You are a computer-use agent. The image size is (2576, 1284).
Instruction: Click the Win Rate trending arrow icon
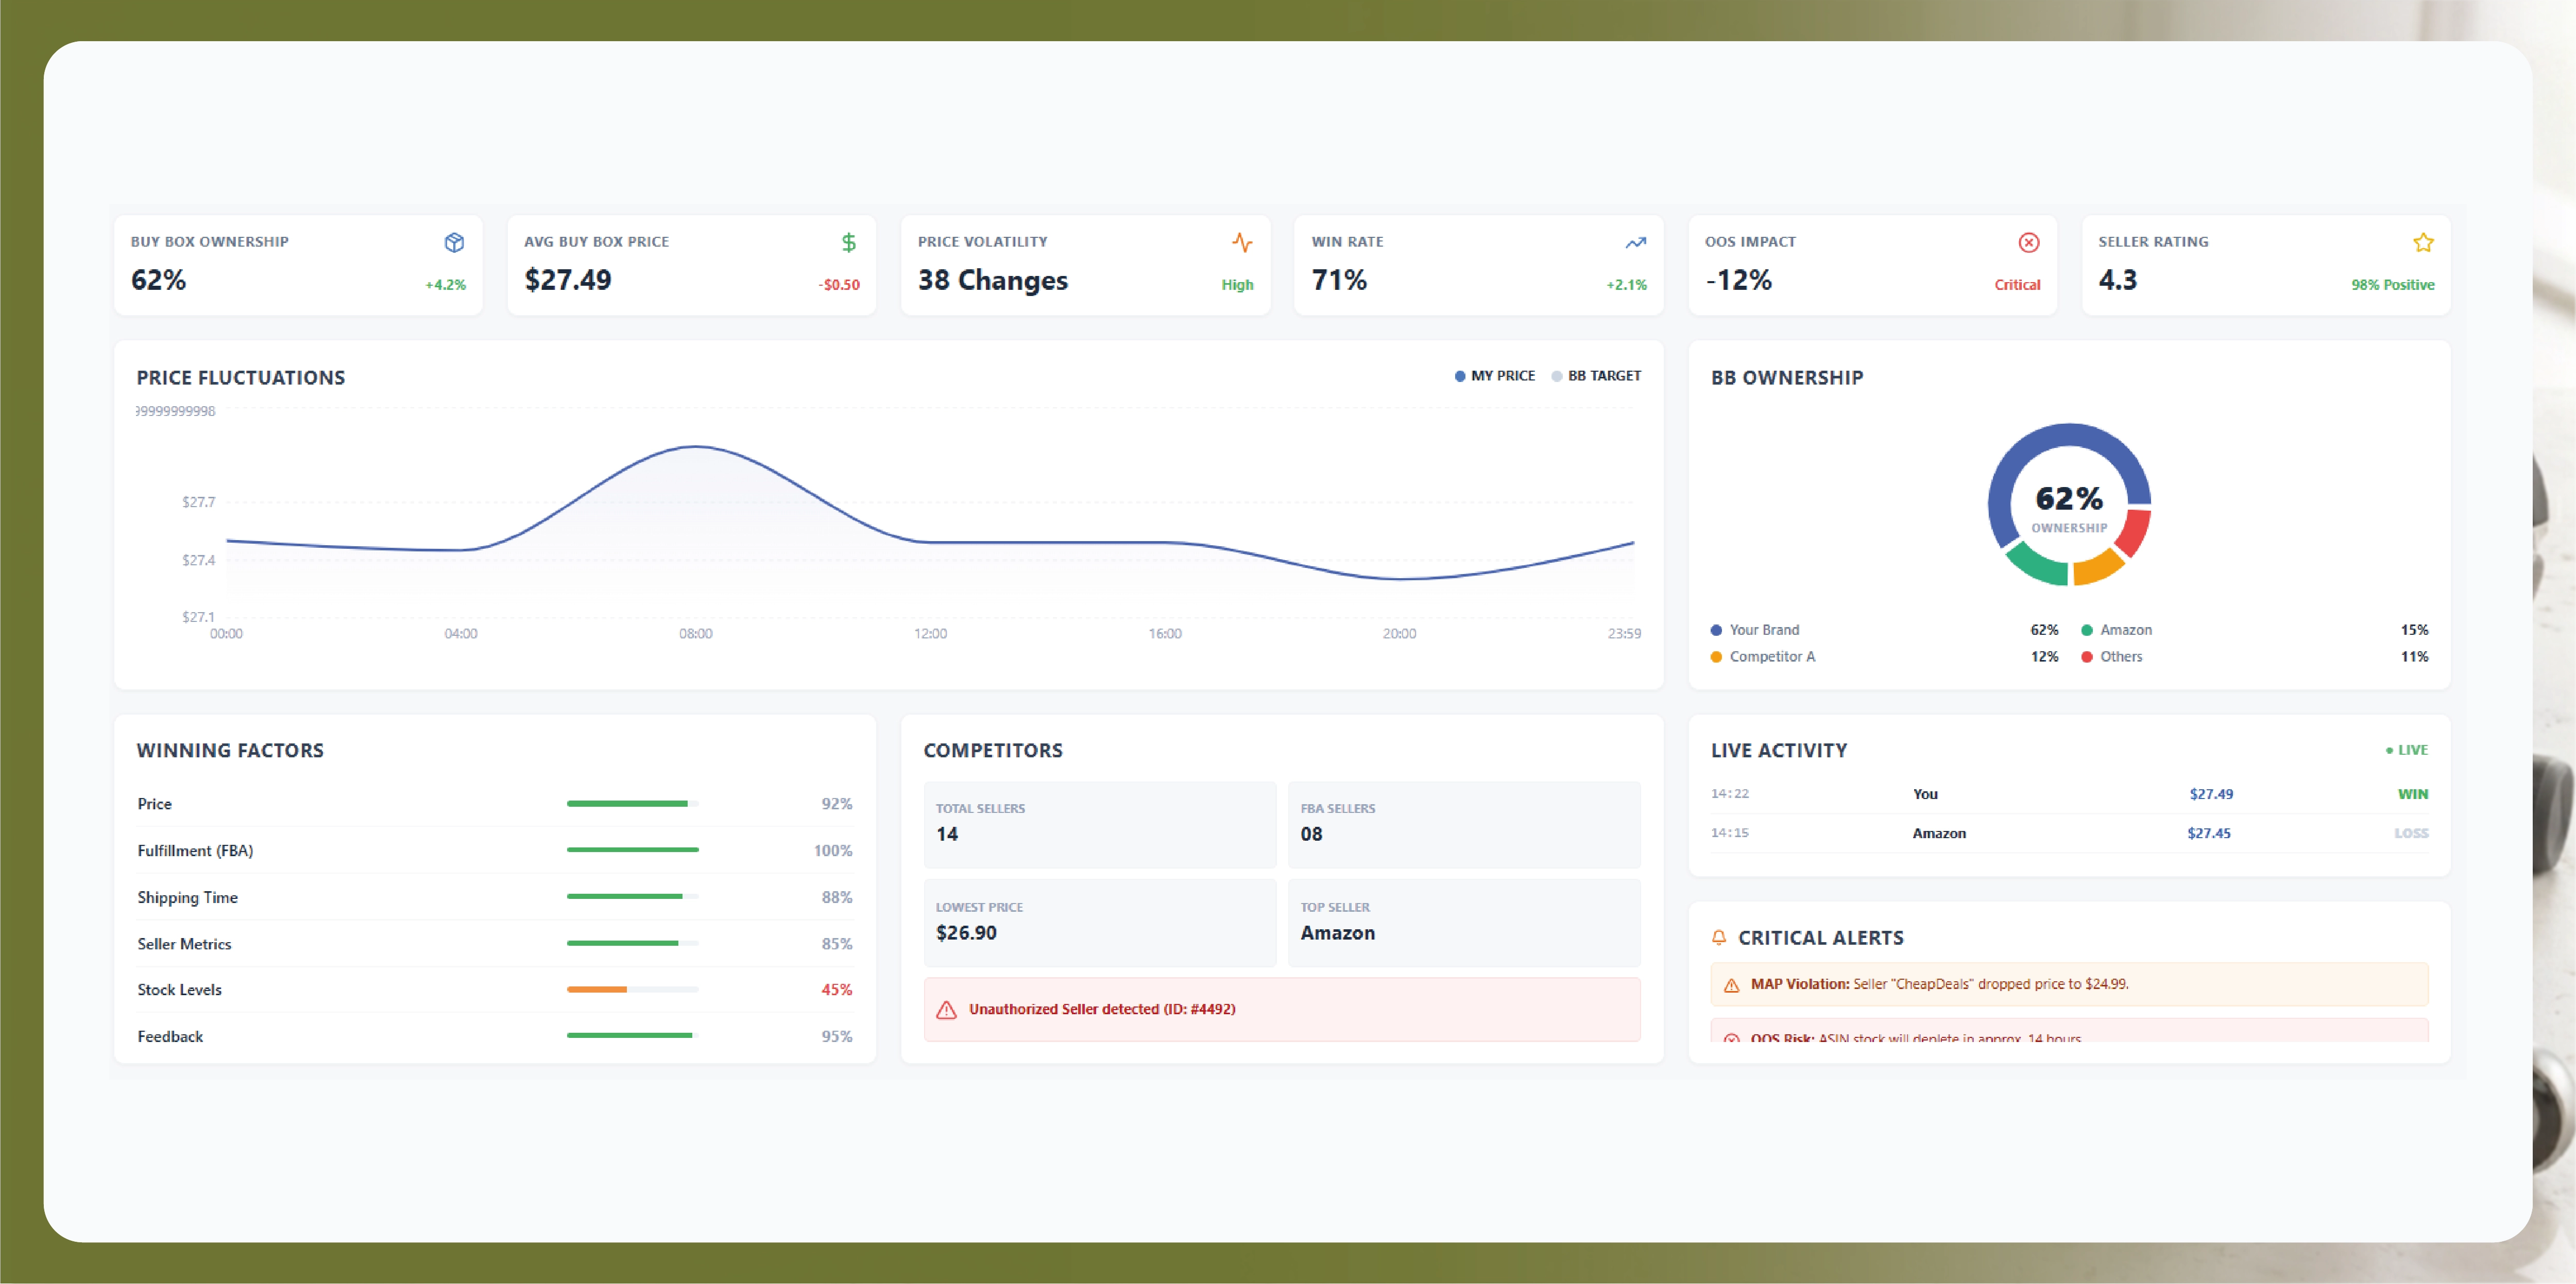1635,242
